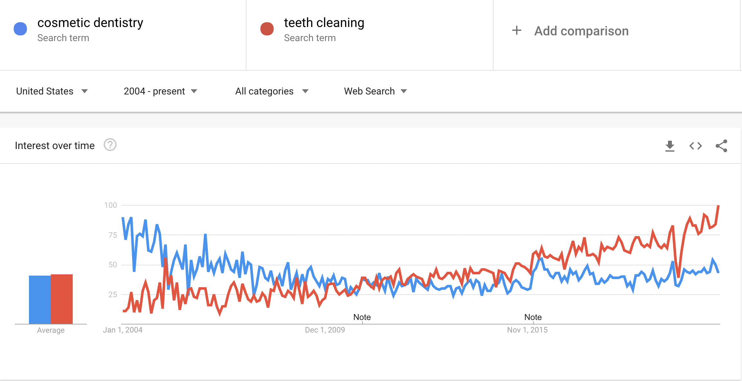Open the All categories dropdown

click(272, 91)
